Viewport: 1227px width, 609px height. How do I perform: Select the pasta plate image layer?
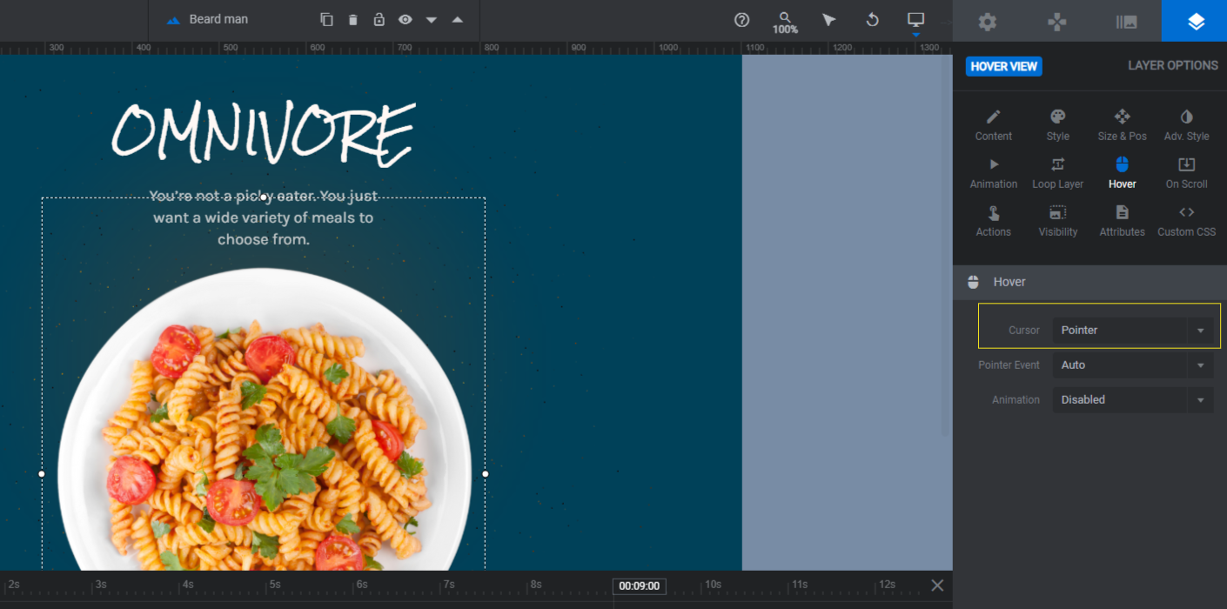(264, 419)
